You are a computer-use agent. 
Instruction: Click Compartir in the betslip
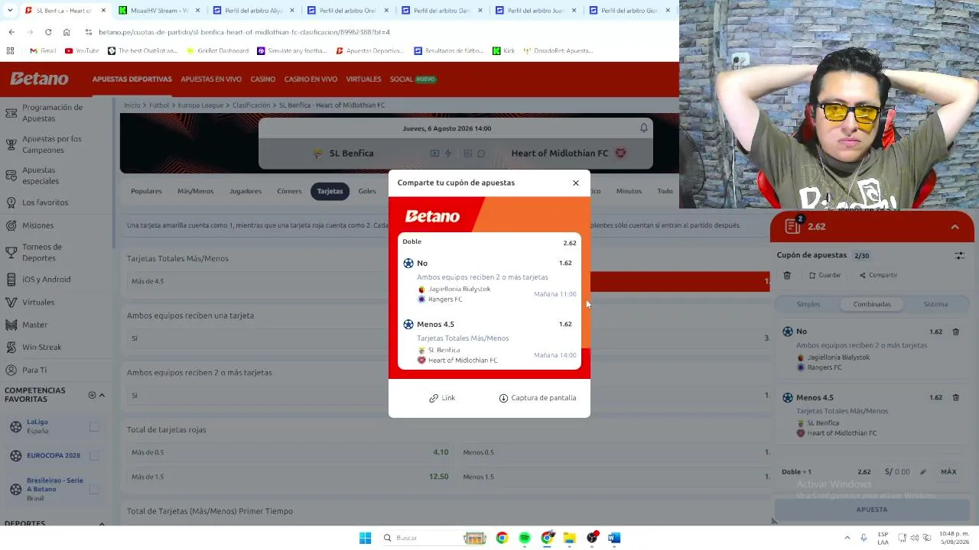(x=878, y=275)
